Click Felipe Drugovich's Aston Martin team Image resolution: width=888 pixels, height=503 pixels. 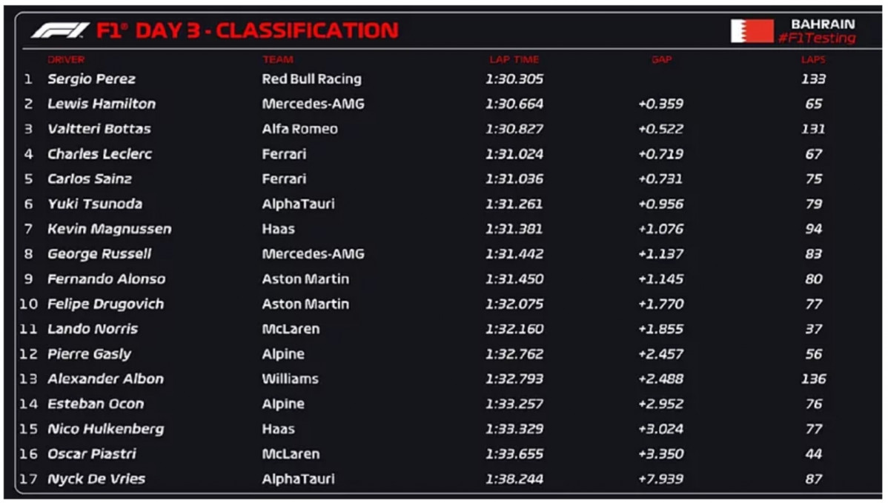(305, 304)
